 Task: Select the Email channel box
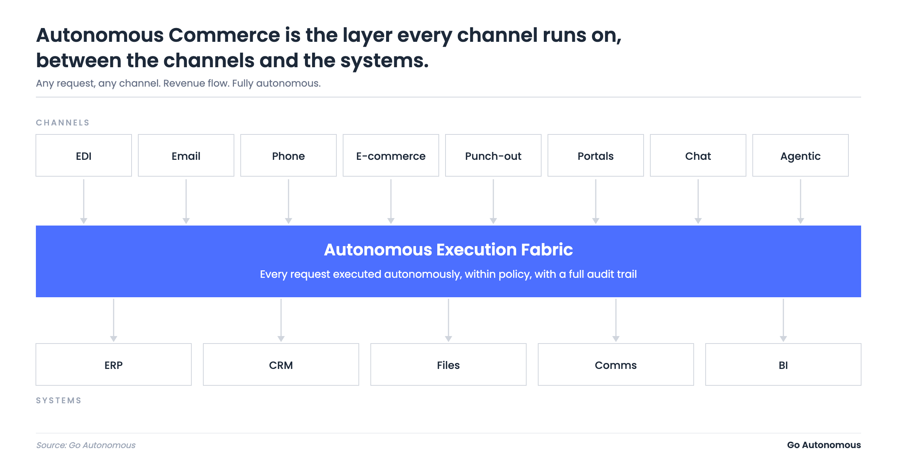pyautogui.click(x=186, y=155)
